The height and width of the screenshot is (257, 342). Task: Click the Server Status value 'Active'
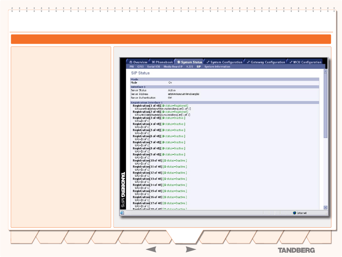pos(172,90)
